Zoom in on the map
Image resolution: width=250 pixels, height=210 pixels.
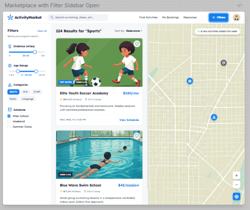tap(236, 175)
